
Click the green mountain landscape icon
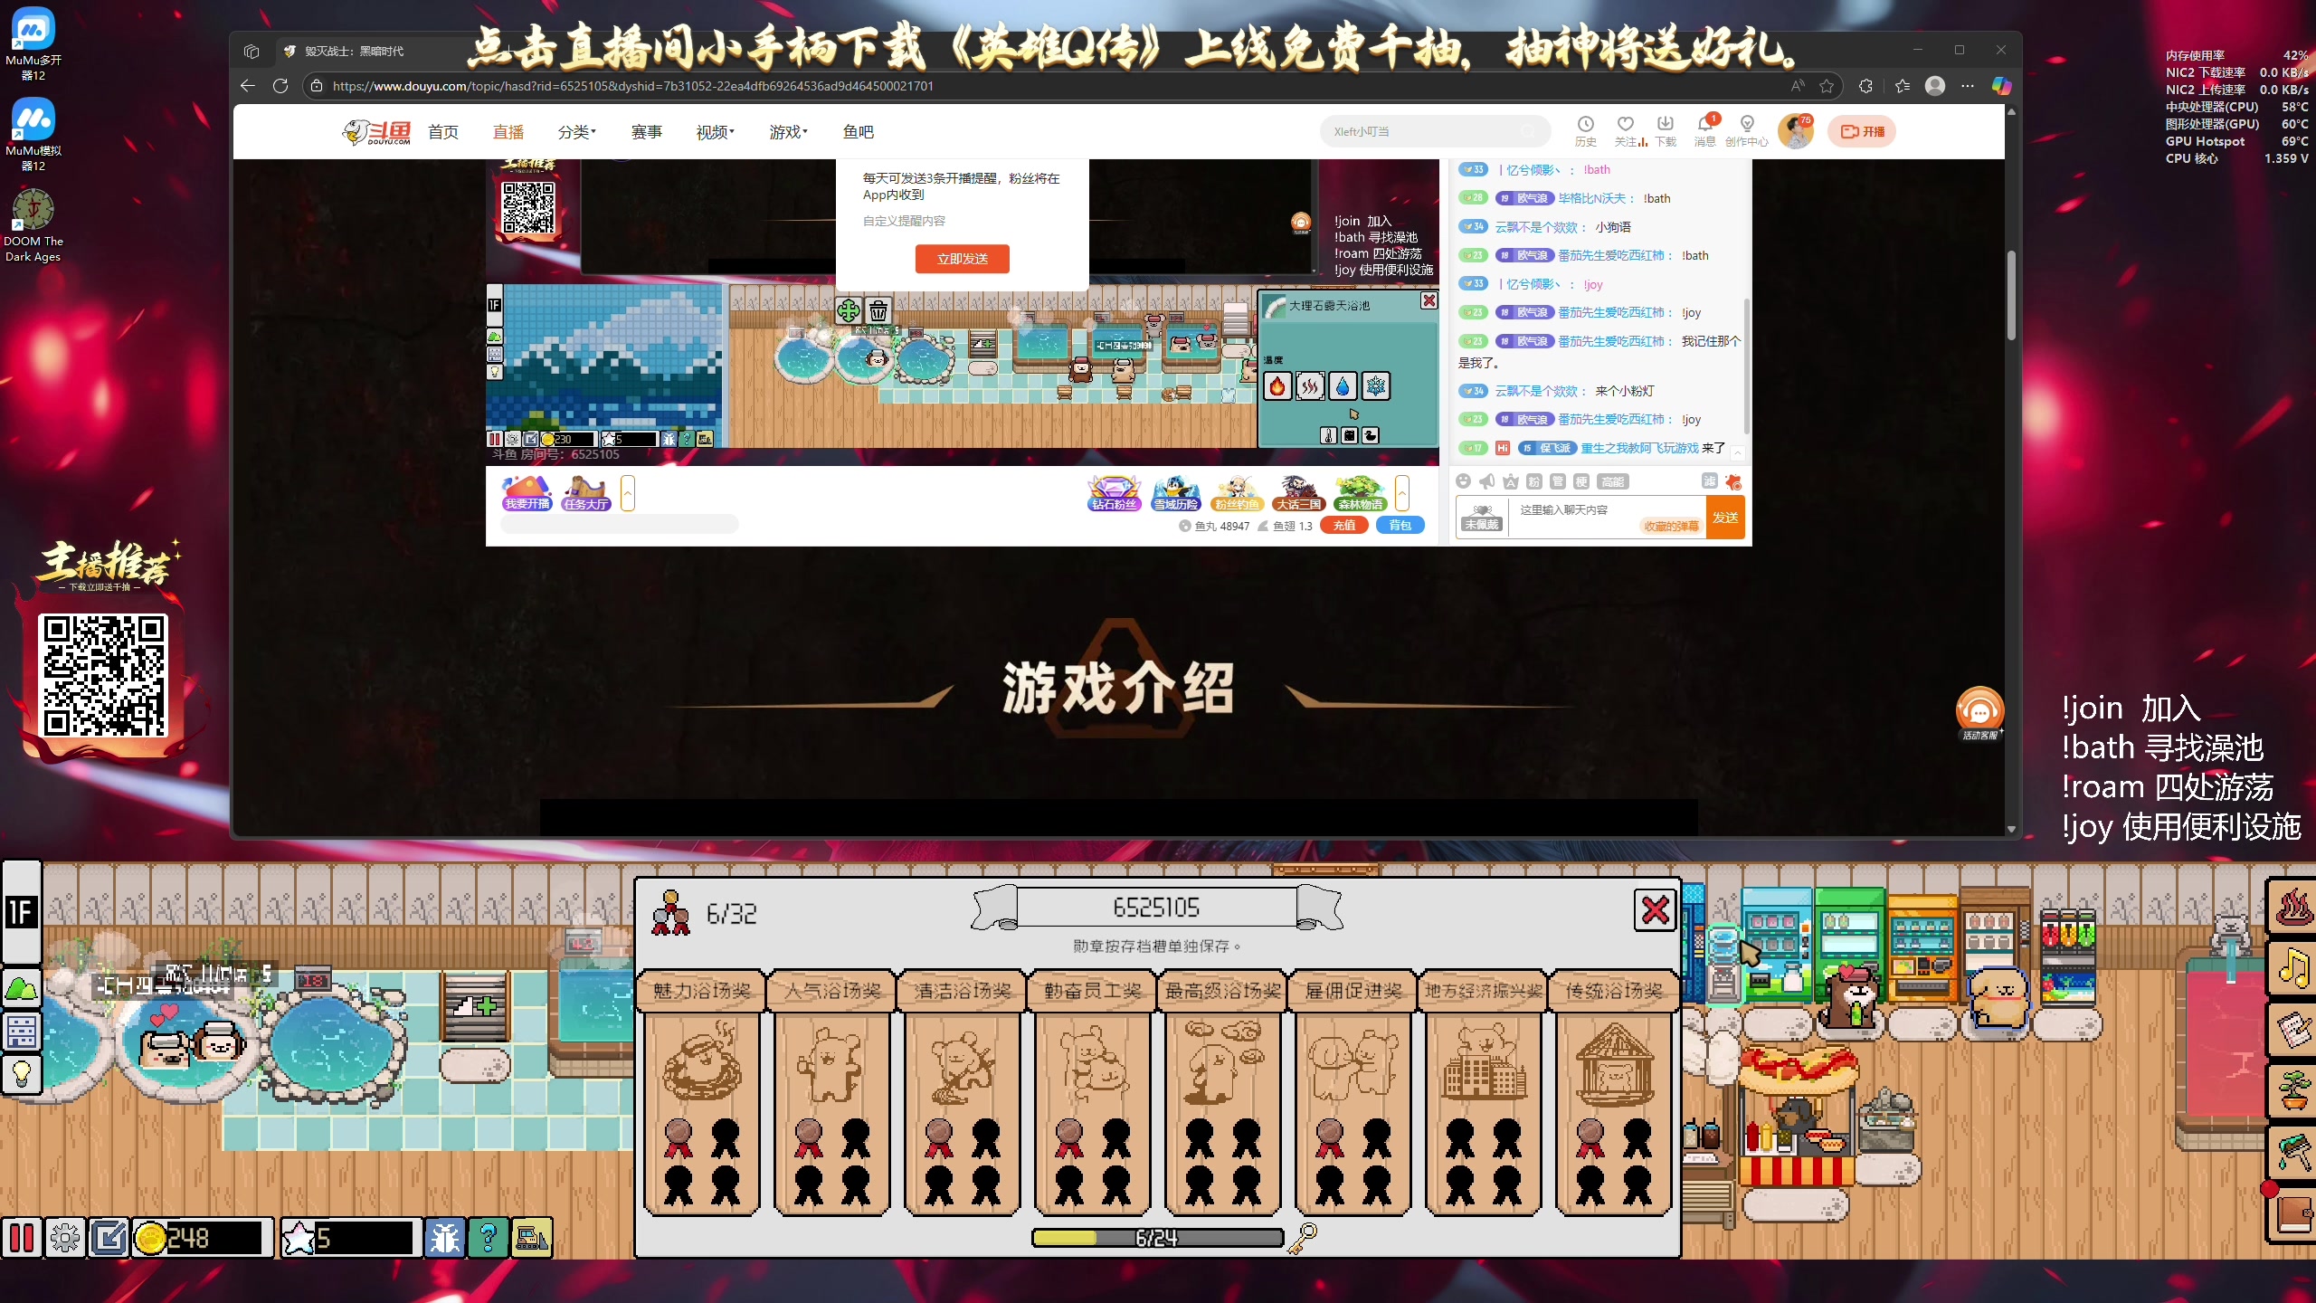pyautogui.click(x=21, y=988)
